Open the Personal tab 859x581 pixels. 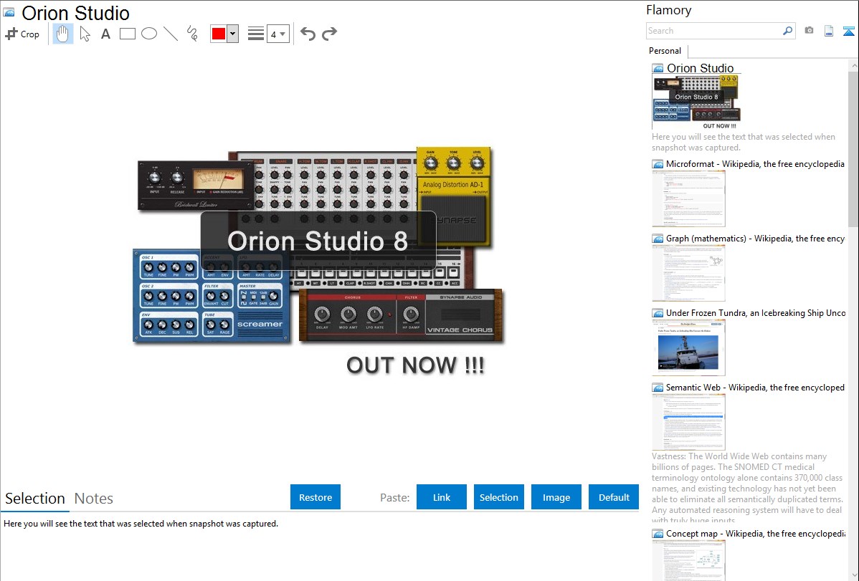click(x=665, y=51)
